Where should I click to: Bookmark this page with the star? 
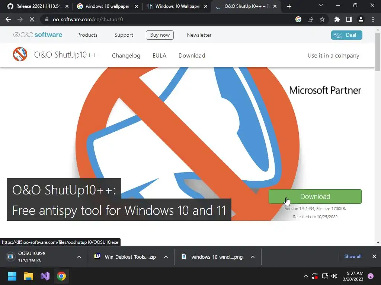(x=322, y=19)
